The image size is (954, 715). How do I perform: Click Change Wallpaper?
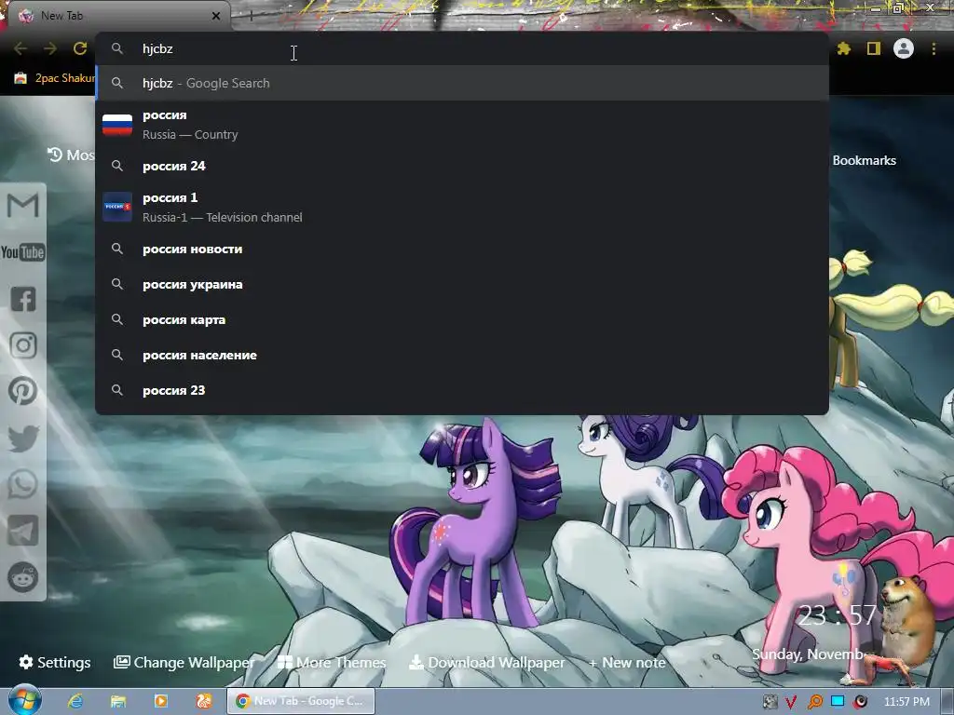tap(184, 662)
